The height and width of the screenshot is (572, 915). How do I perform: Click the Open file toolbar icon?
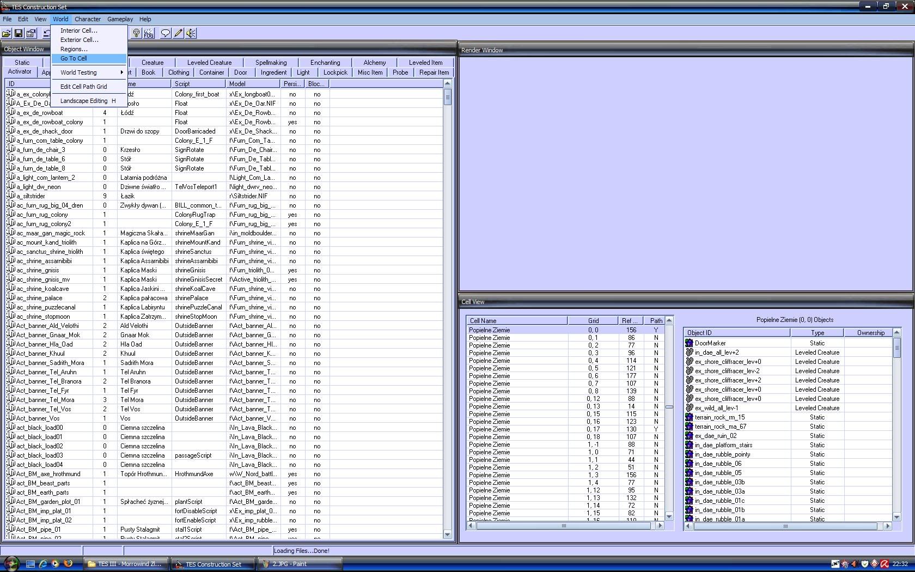pyautogui.click(x=7, y=33)
